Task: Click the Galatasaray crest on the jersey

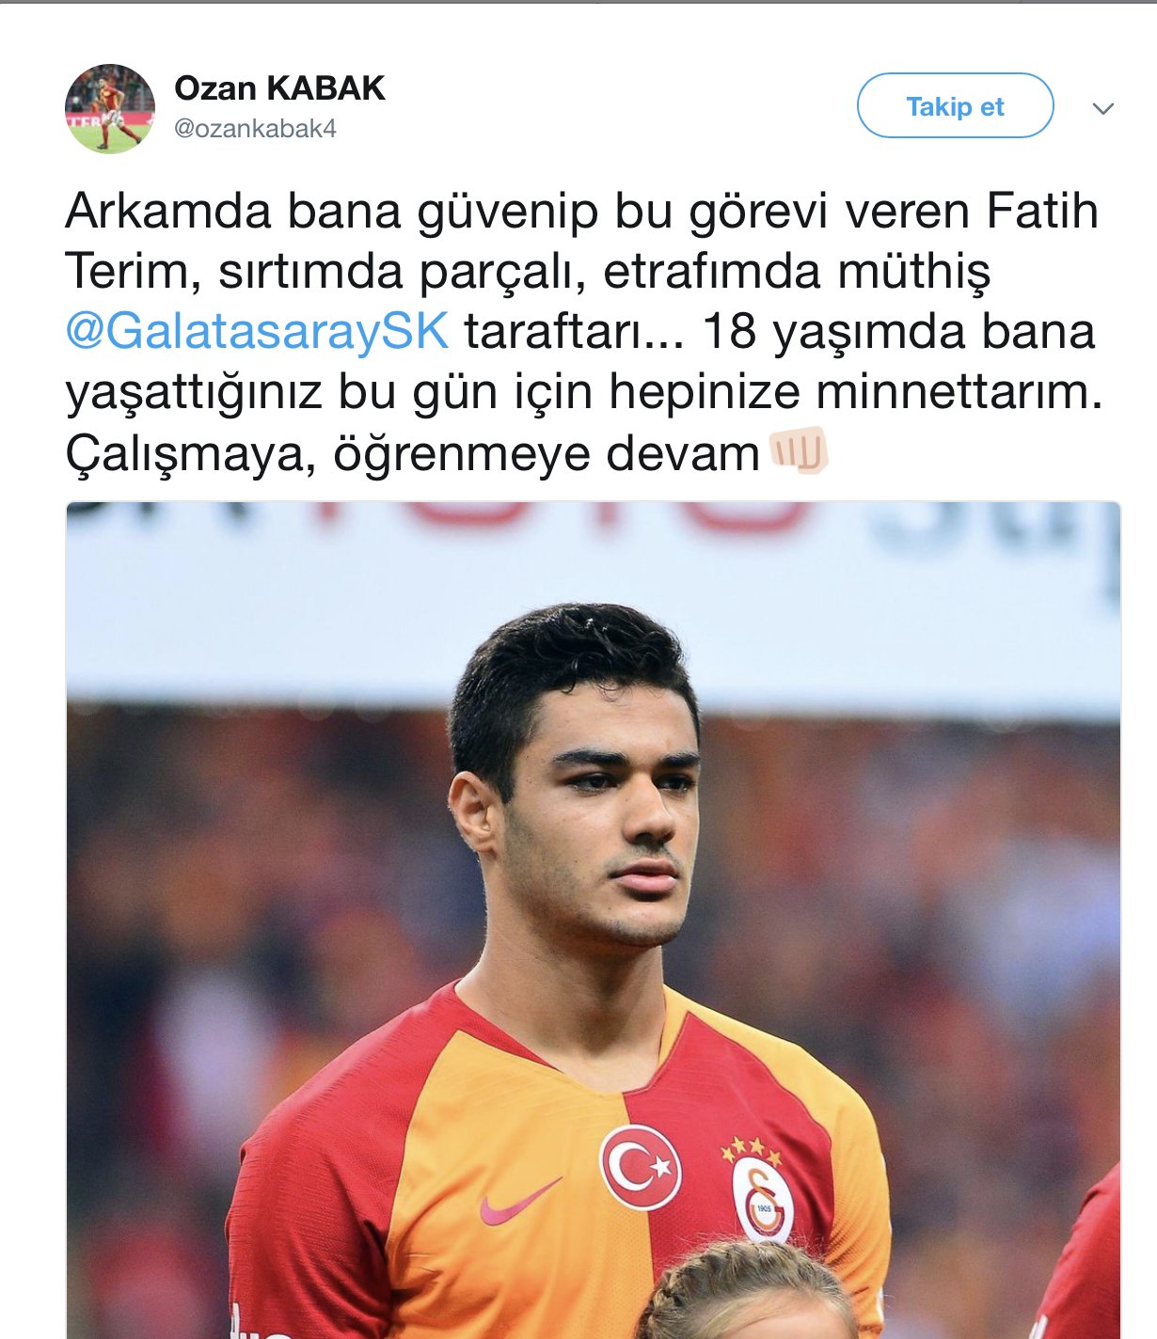Action: pos(763,1199)
